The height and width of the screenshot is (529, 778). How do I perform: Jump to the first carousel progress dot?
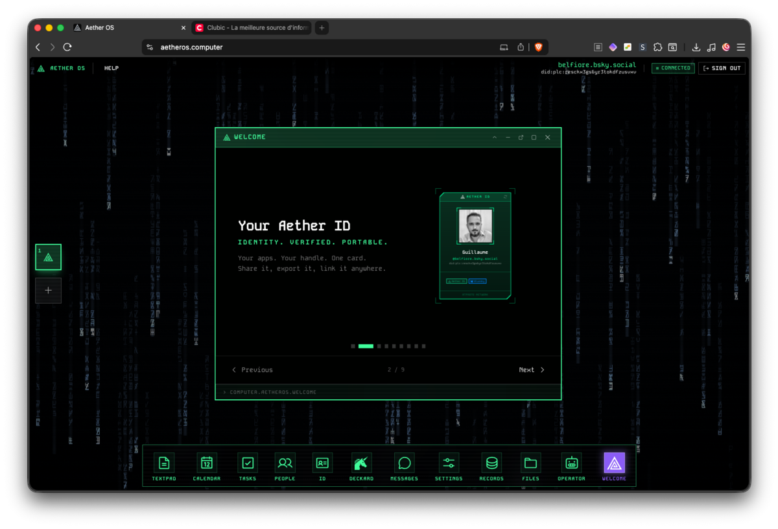pyautogui.click(x=353, y=346)
